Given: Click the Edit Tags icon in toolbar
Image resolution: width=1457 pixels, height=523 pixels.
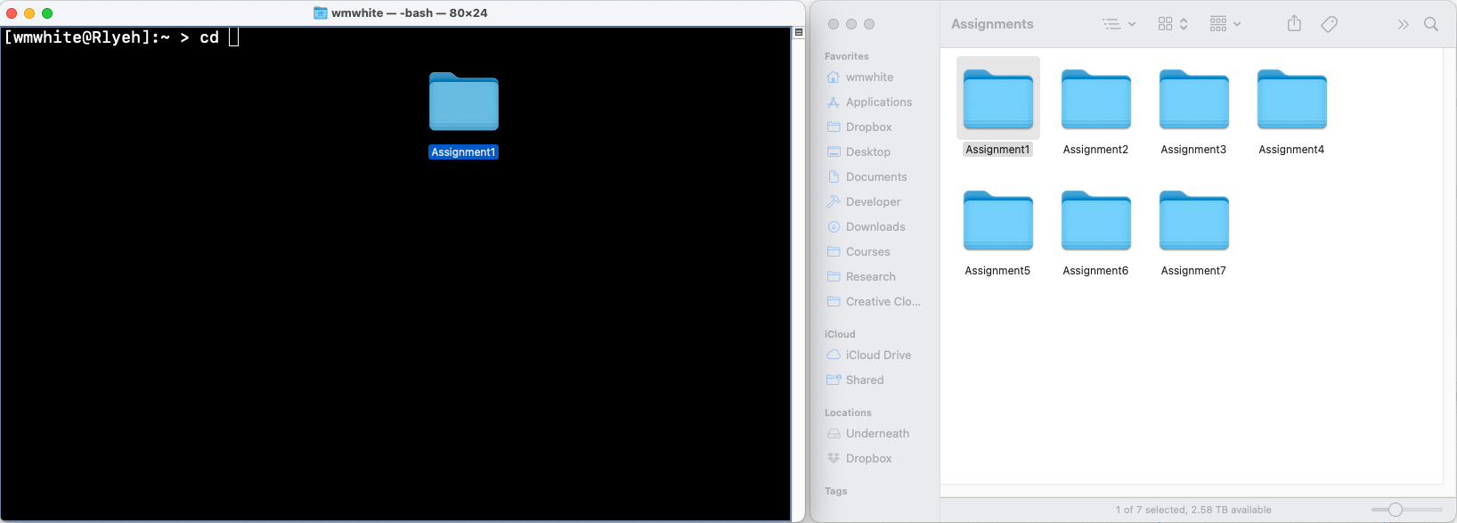Looking at the screenshot, I should (1329, 24).
